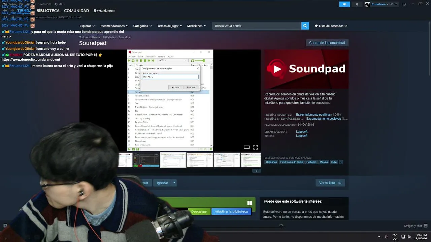Open the Miscelánea dropdown

[197, 26]
